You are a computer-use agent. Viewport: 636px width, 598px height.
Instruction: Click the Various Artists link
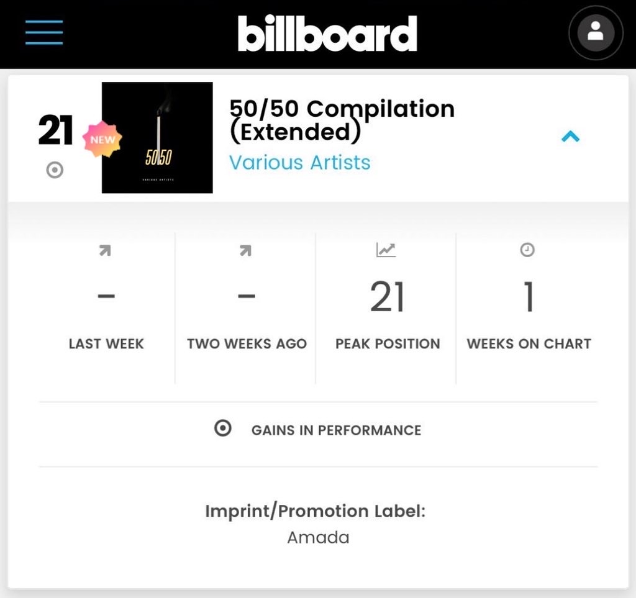pos(300,163)
